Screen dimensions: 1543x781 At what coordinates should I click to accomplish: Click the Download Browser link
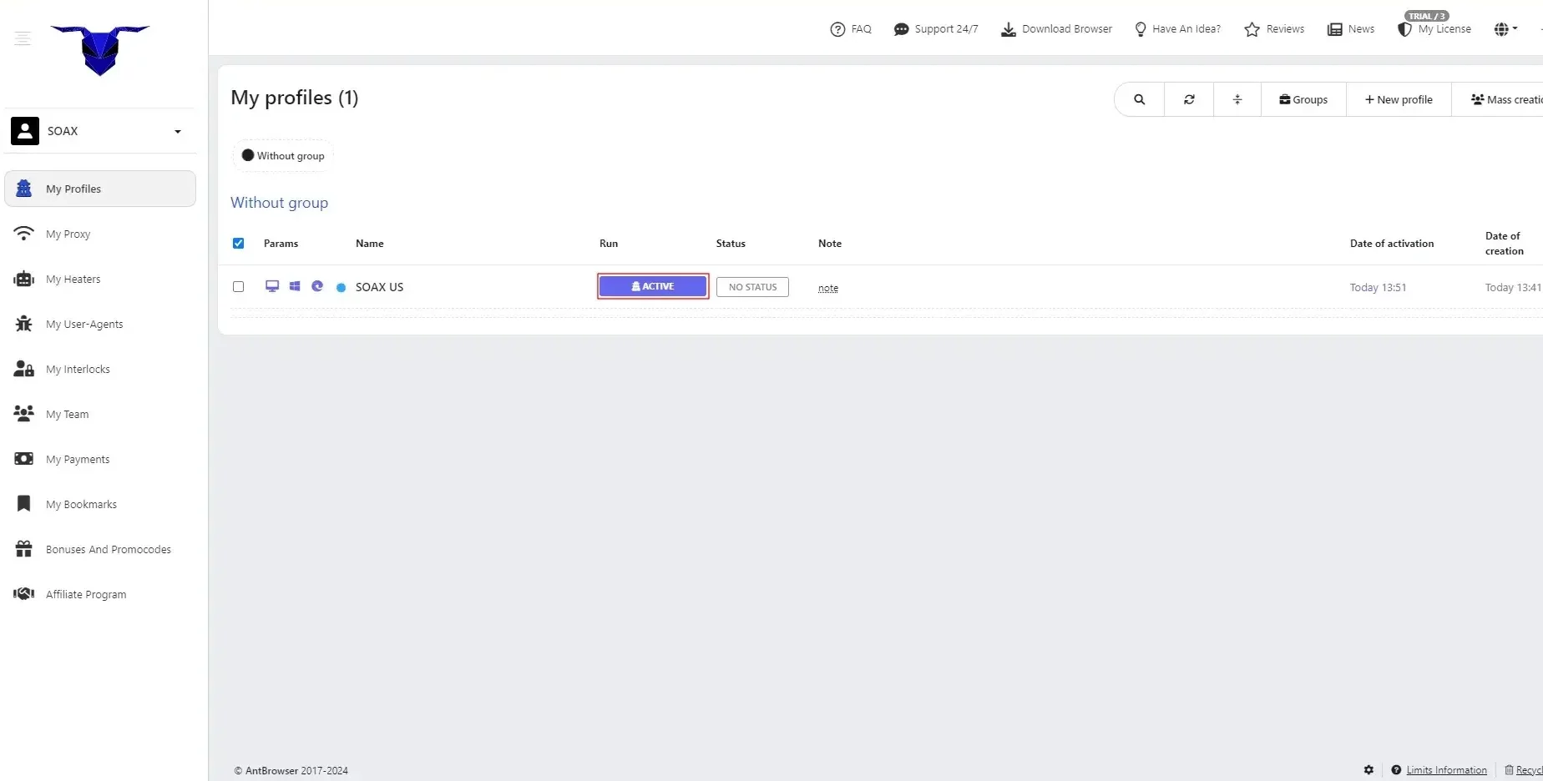click(x=1056, y=29)
